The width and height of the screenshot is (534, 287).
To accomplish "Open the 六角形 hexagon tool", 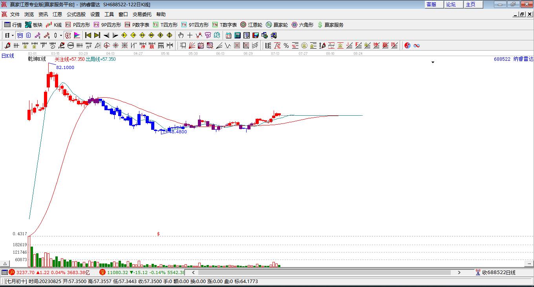I will (302, 25).
